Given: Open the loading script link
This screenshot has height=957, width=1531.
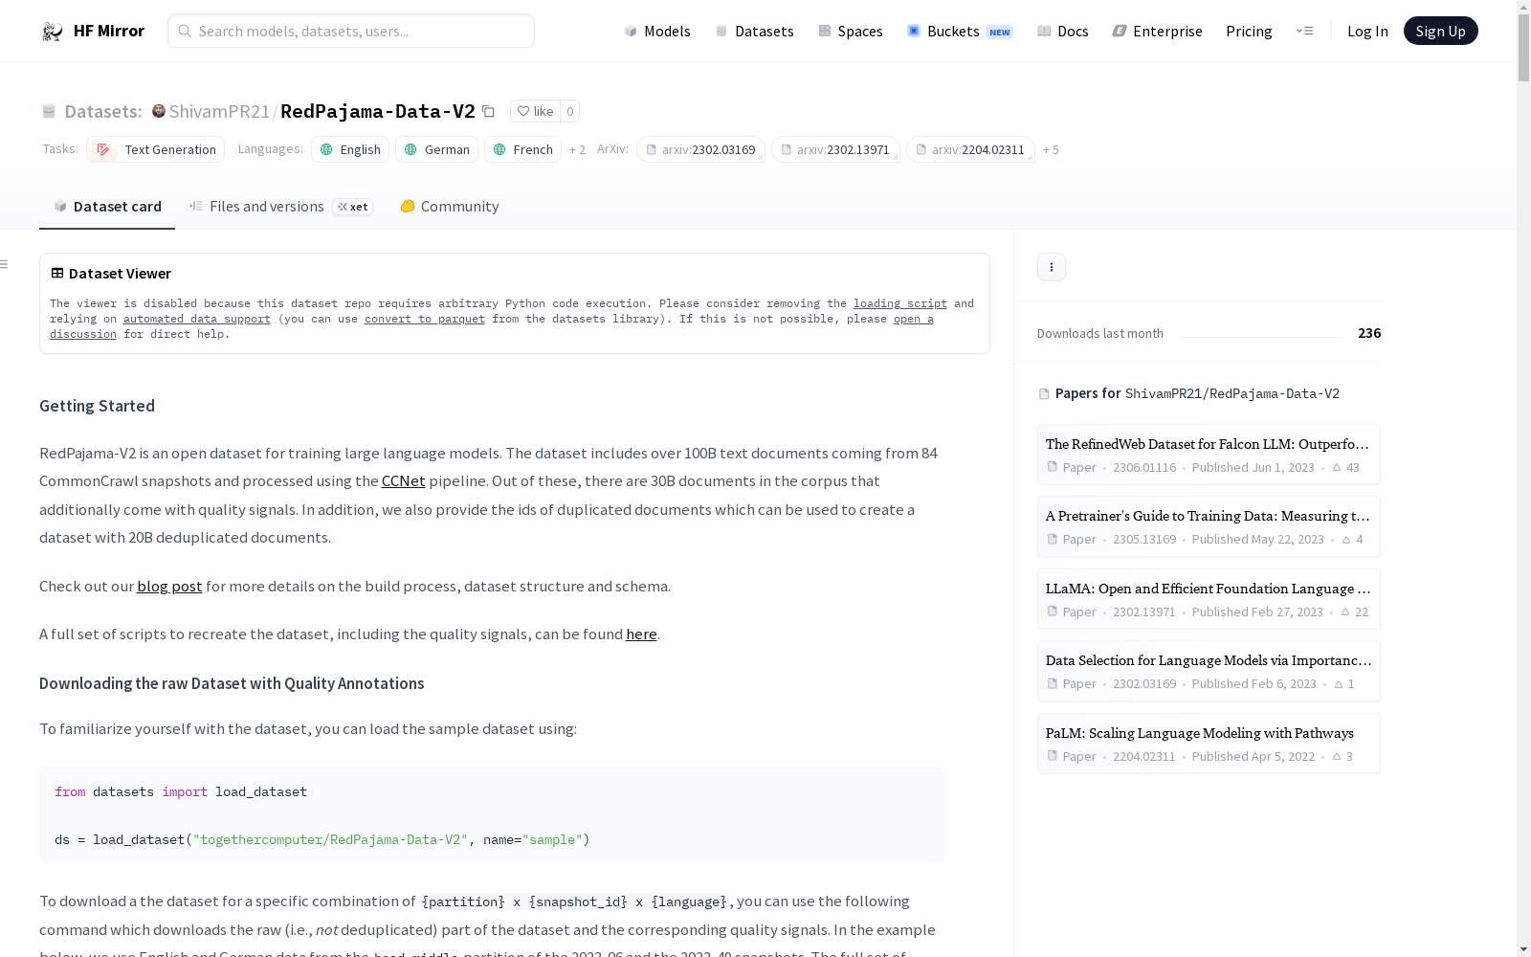Looking at the screenshot, I should pyautogui.click(x=900, y=303).
